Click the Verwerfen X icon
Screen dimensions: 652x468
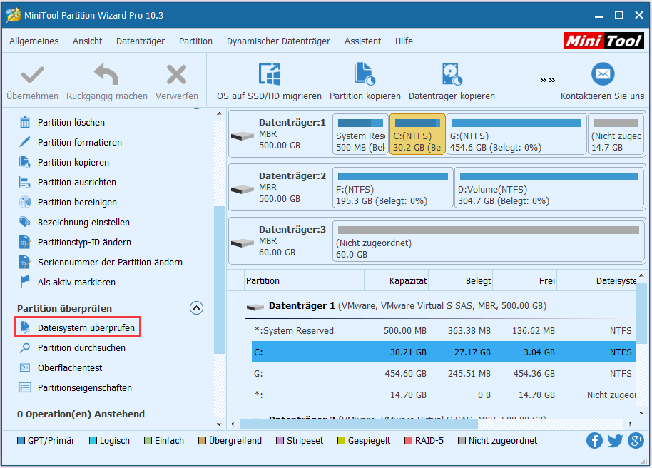pos(177,75)
